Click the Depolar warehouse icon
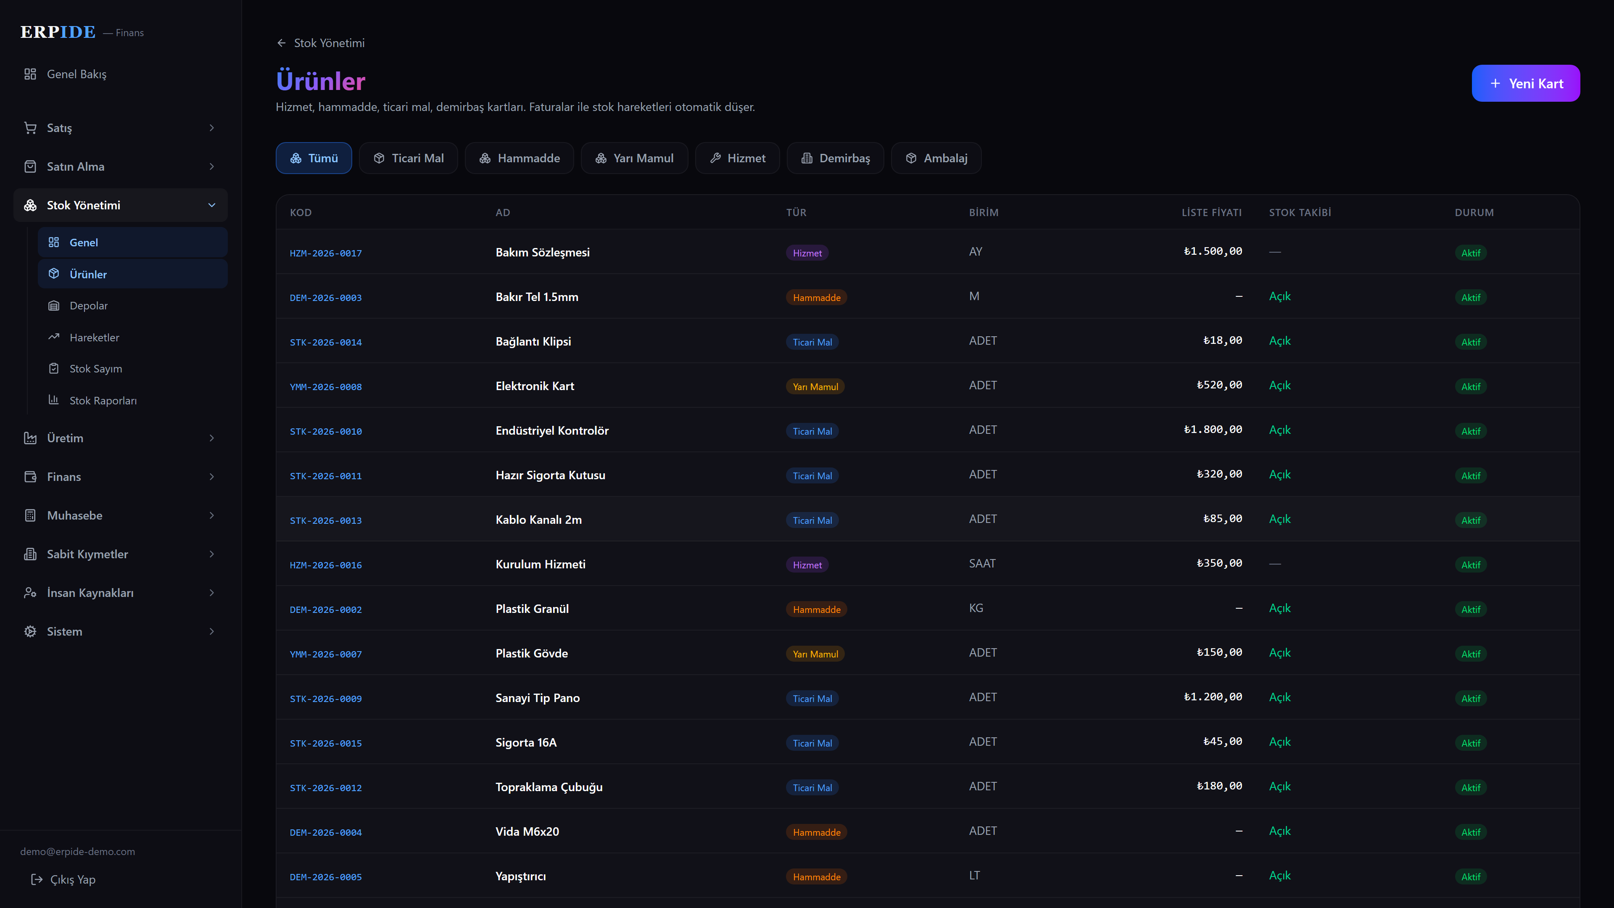 tap(54, 306)
